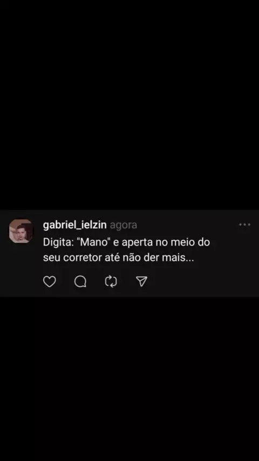Open replies via the comment bubble icon
Viewport: 259px width, 461px height.
pos(80,282)
